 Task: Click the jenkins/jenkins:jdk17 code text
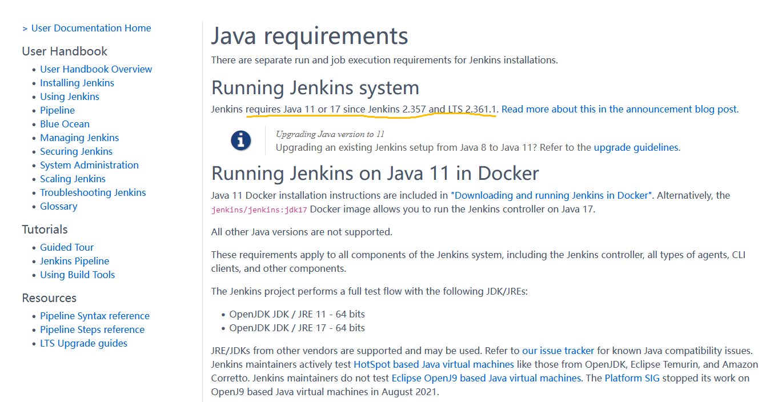click(259, 210)
